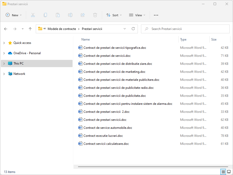Click the Rename icon in toolbar
This screenshot has width=233, height=175.
point(70,15)
